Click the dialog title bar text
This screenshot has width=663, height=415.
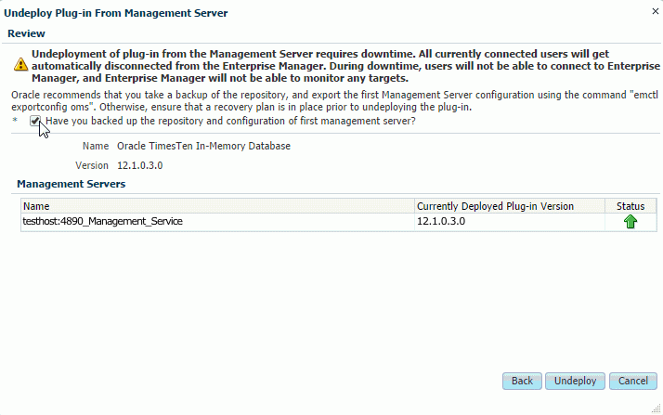(117, 12)
